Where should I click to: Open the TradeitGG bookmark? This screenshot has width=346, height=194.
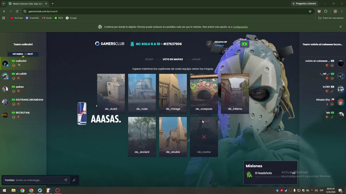tap(32, 18)
